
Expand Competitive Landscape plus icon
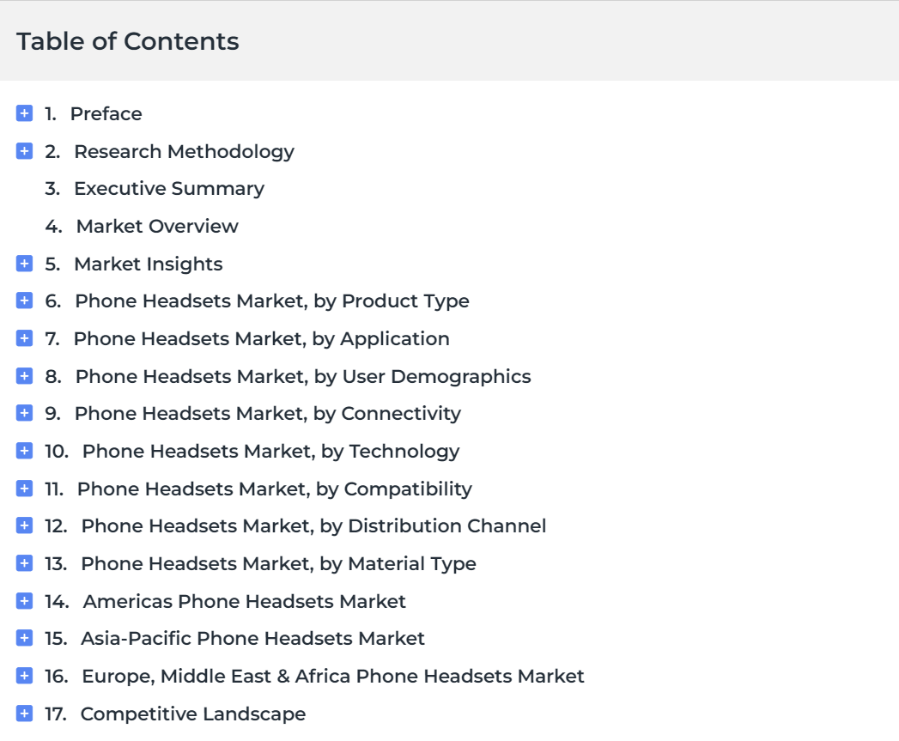[24, 714]
